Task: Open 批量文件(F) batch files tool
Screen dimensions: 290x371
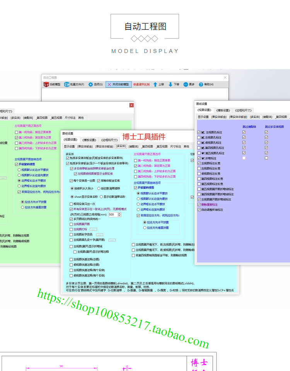Action: (x=74, y=85)
